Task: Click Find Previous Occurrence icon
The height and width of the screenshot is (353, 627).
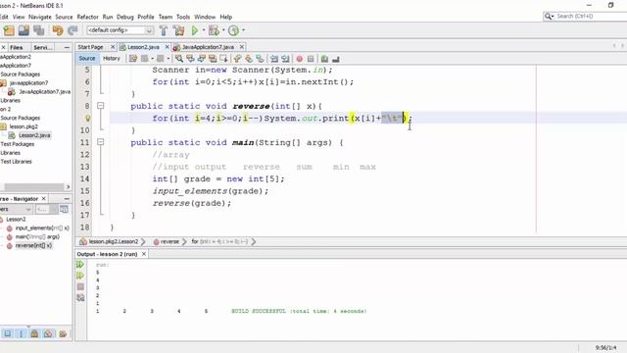Action: click(190, 59)
